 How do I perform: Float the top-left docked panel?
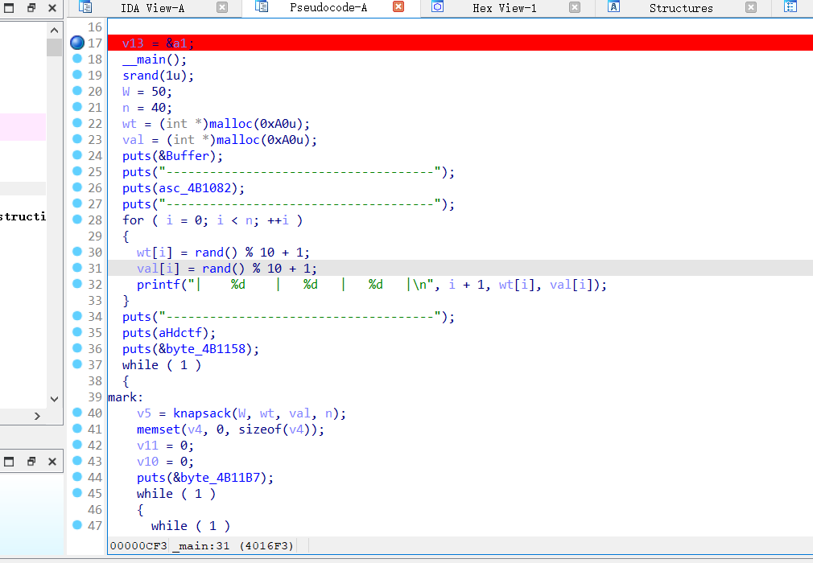9,8
